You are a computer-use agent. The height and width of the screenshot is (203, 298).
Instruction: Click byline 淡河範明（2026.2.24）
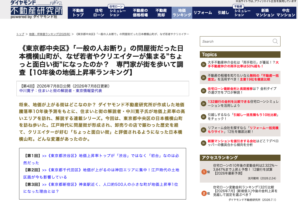click(x=262, y=178)
